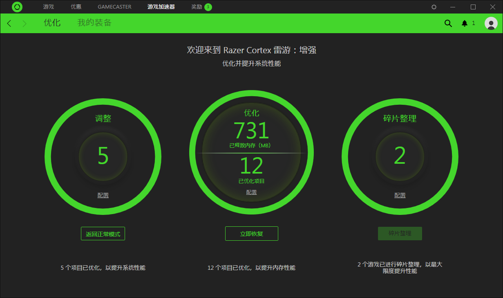Go forward with the right arrow

(x=25, y=23)
